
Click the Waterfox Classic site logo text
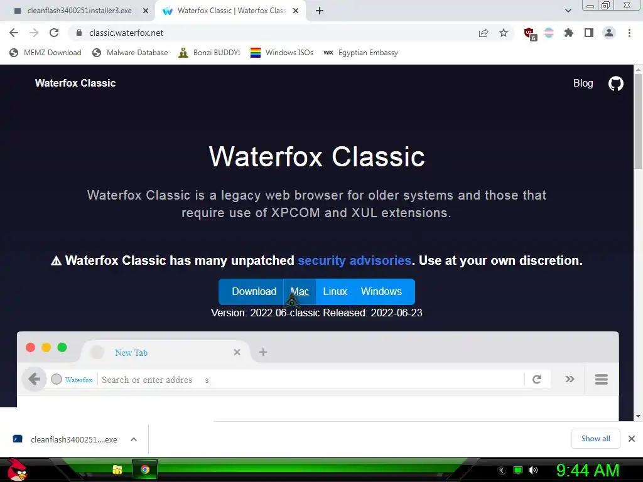[x=75, y=83]
